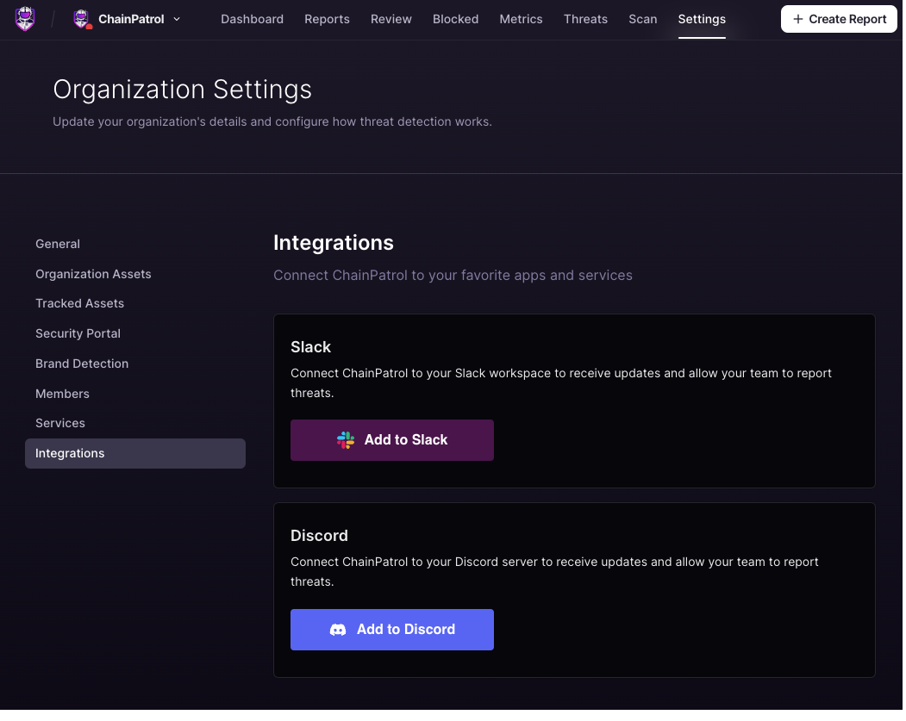
Task: Open the Blocked list
Action: click(x=455, y=18)
